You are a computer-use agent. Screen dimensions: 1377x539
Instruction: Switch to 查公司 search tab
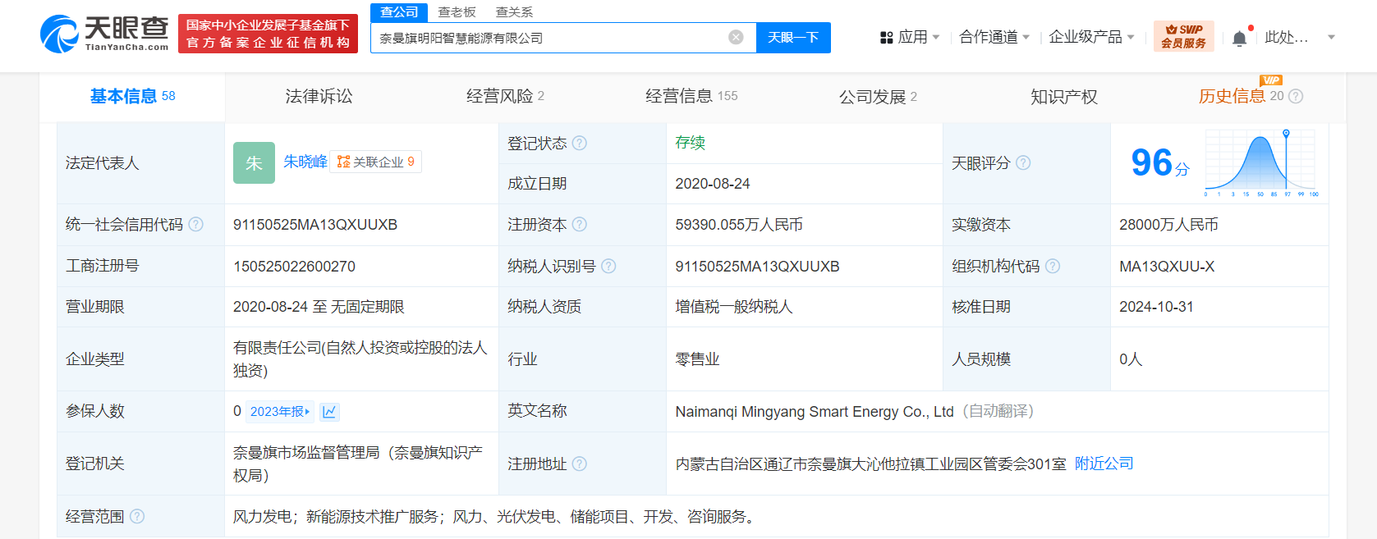tap(399, 12)
